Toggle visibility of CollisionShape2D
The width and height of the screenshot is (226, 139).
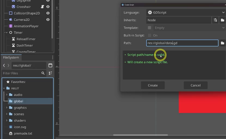tap(48, 13)
